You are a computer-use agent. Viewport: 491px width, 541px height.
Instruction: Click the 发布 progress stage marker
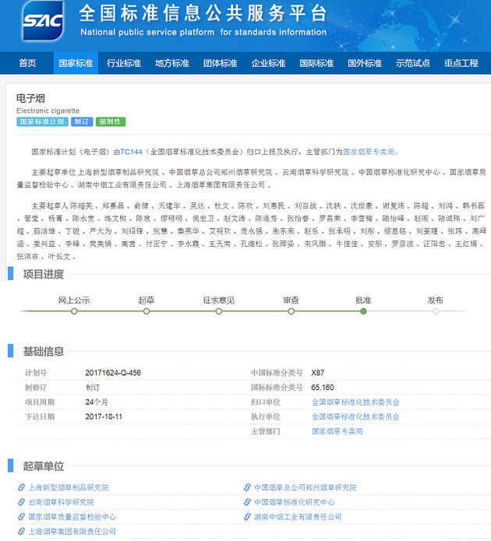(x=436, y=311)
